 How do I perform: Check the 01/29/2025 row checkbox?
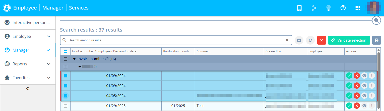pos(66,106)
